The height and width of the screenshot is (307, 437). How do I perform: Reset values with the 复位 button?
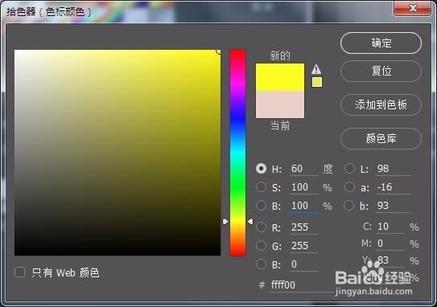(x=381, y=71)
